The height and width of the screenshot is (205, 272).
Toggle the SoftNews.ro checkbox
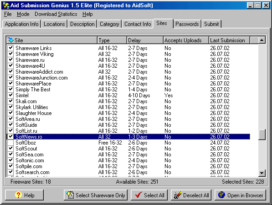point(11,136)
